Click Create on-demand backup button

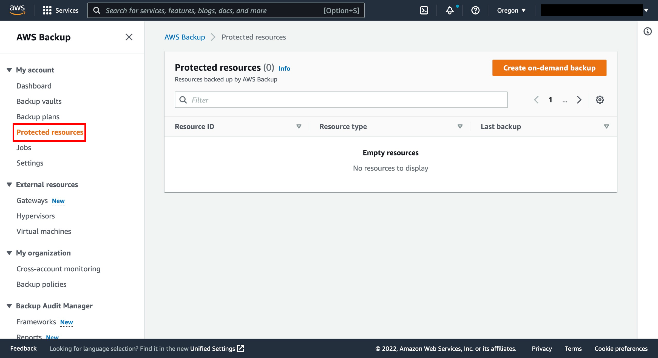(x=549, y=68)
